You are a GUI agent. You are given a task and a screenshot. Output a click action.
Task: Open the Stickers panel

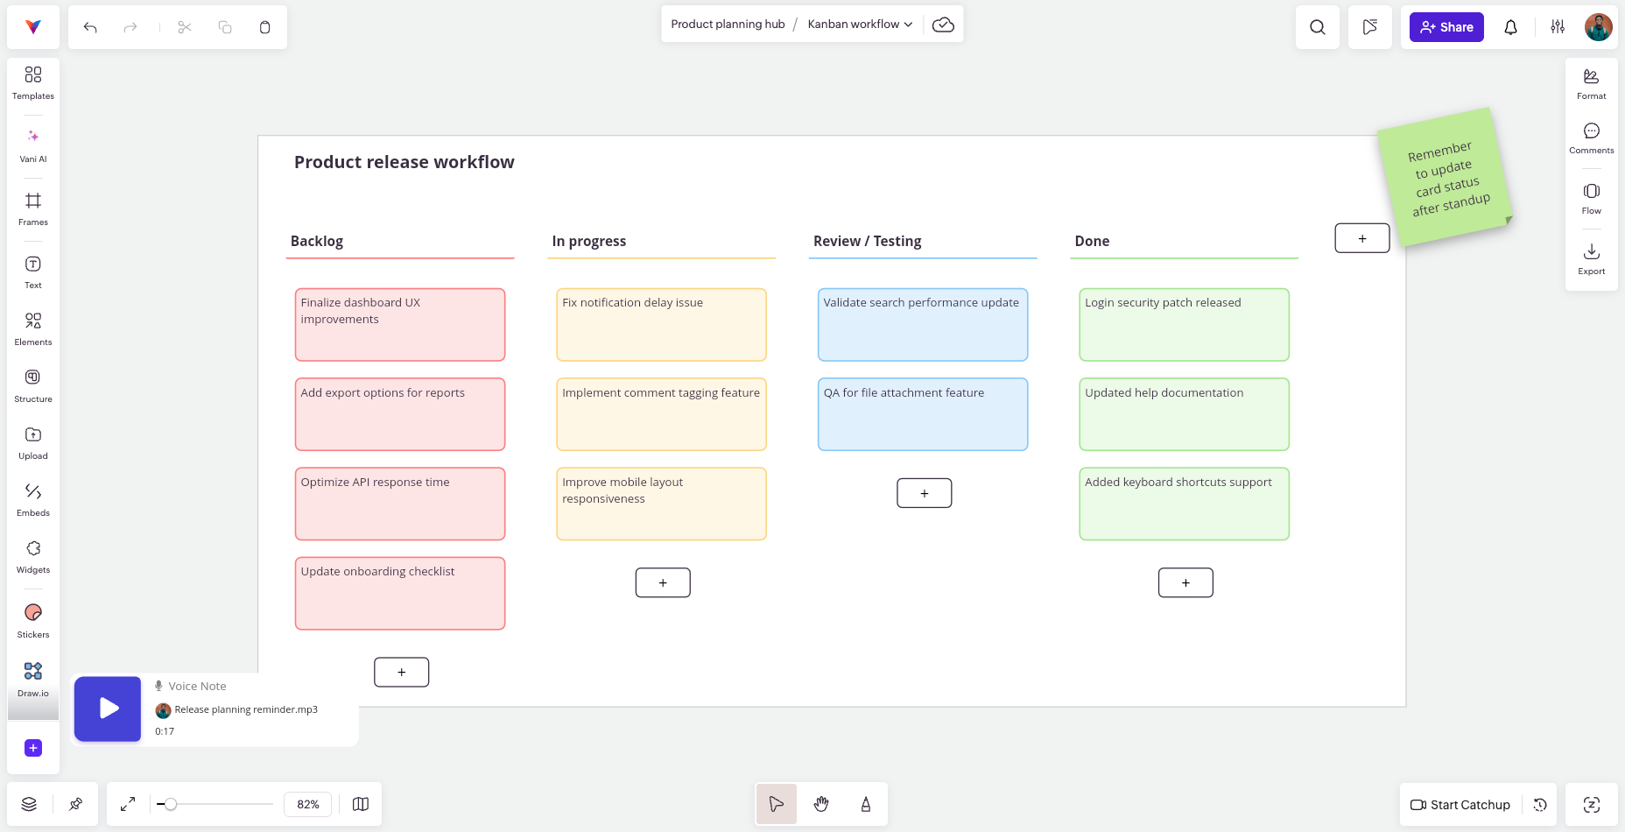tap(32, 619)
